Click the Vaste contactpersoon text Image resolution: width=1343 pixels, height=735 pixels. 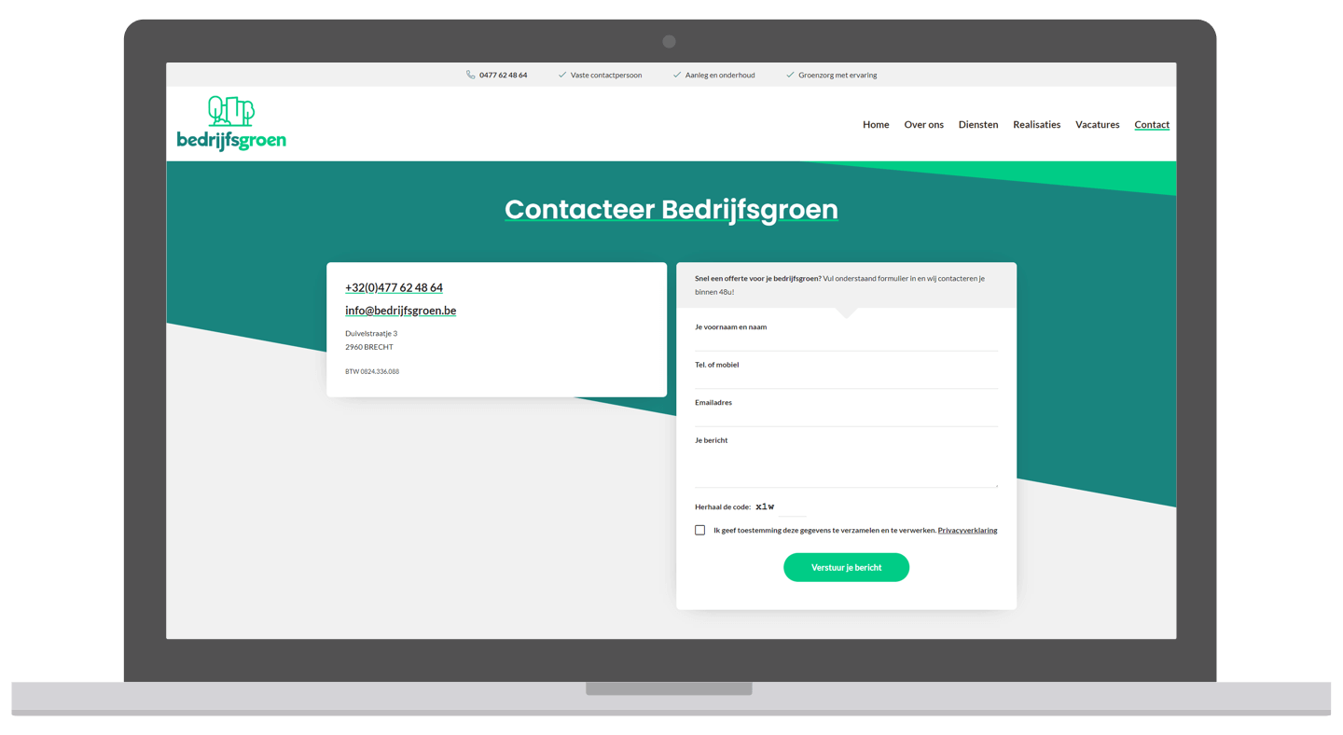point(606,75)
